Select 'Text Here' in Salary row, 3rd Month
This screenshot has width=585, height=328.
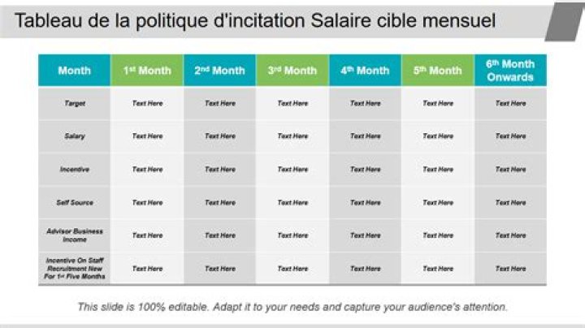292,136
